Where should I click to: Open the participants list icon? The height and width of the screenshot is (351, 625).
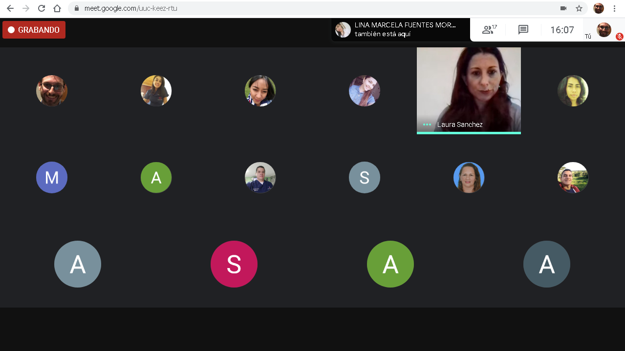click(x=489, y=30)
